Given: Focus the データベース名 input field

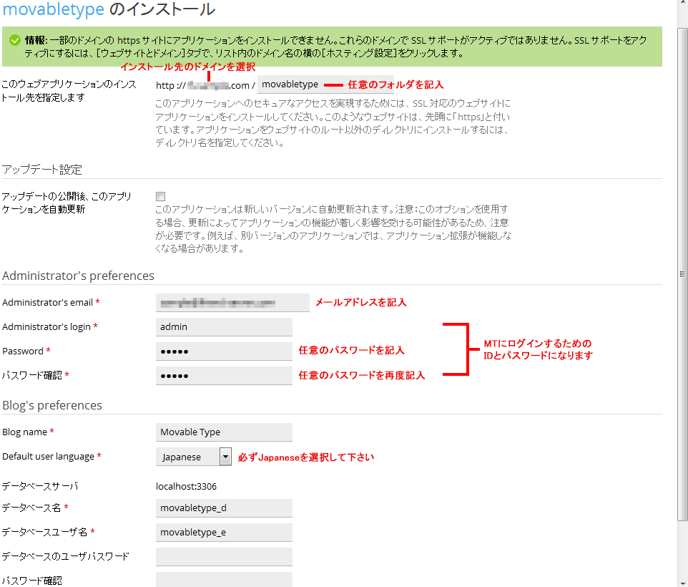Looking at the screenshot, I should point(224,508).
